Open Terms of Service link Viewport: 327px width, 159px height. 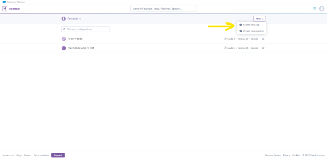273,155
